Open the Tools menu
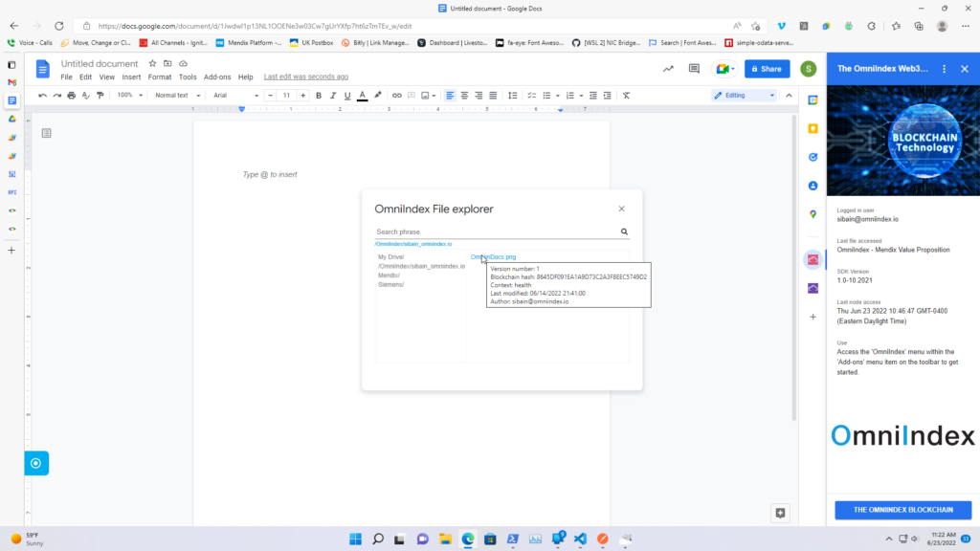980x551 pixels. tap(188, 77)
